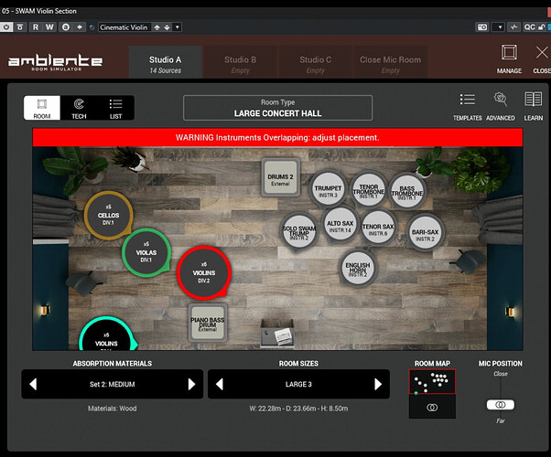Image resolution: width=551 pixels, height=457 pixels.
Task: Open the Advanced settings
Action: click(x=501, y=107)
